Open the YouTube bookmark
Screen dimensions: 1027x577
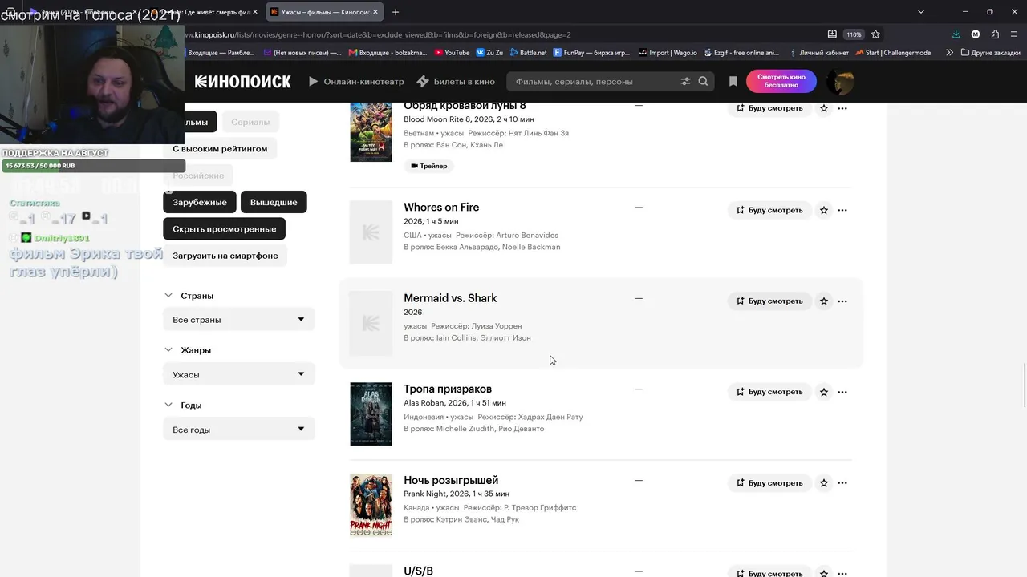[x=452, y=53]
